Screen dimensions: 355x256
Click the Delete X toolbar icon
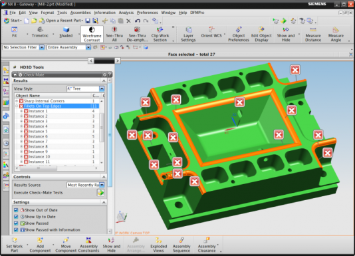128,21
